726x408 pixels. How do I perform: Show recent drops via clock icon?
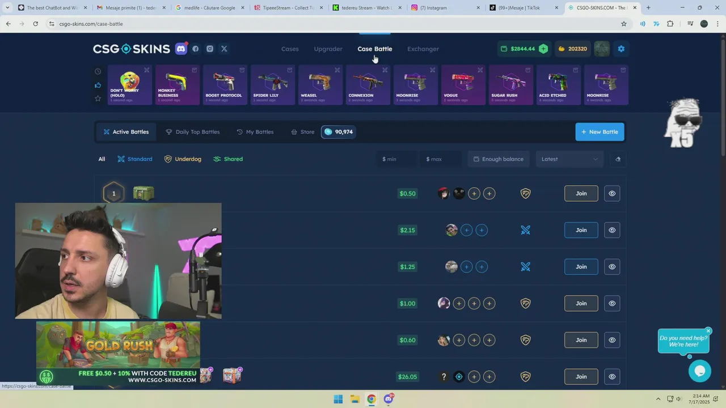pyautogui.click(x=98, y=71)
